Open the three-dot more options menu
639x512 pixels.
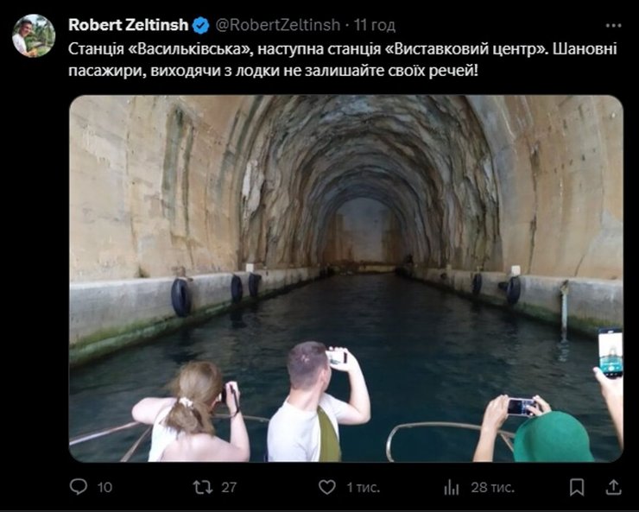tap(613, 25)
